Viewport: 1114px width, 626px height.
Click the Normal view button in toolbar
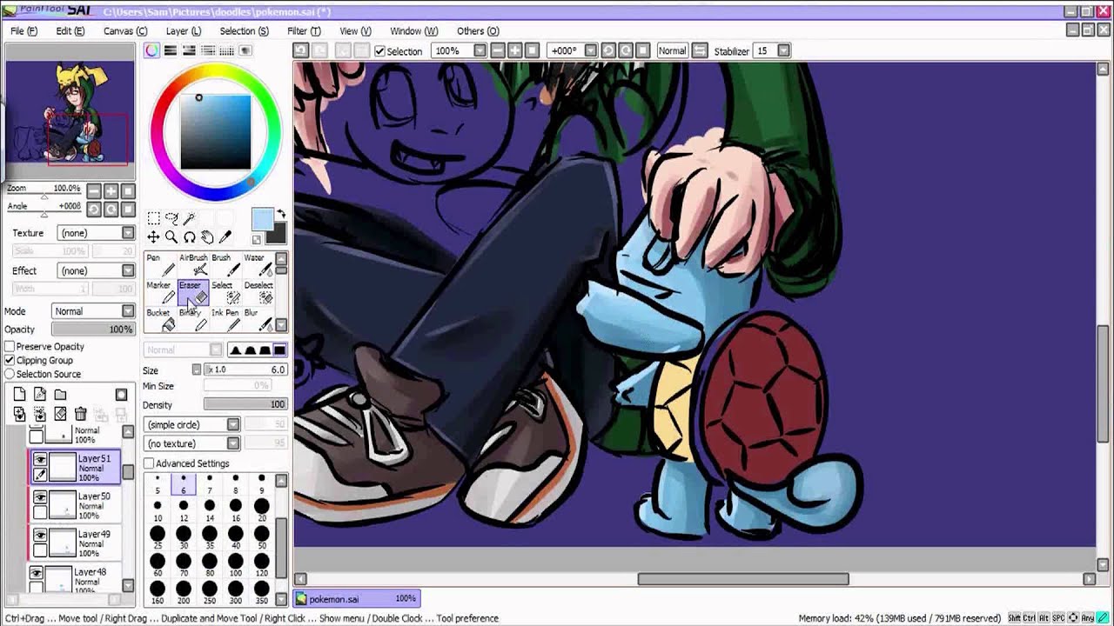[672, 50]
